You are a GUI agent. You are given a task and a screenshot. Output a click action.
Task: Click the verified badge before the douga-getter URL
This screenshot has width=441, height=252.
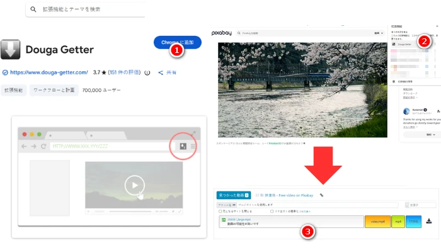5,72
